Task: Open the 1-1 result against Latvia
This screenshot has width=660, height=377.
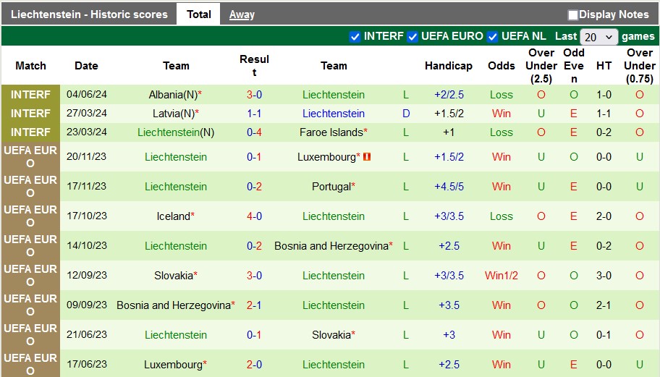Action: [254, 114]
